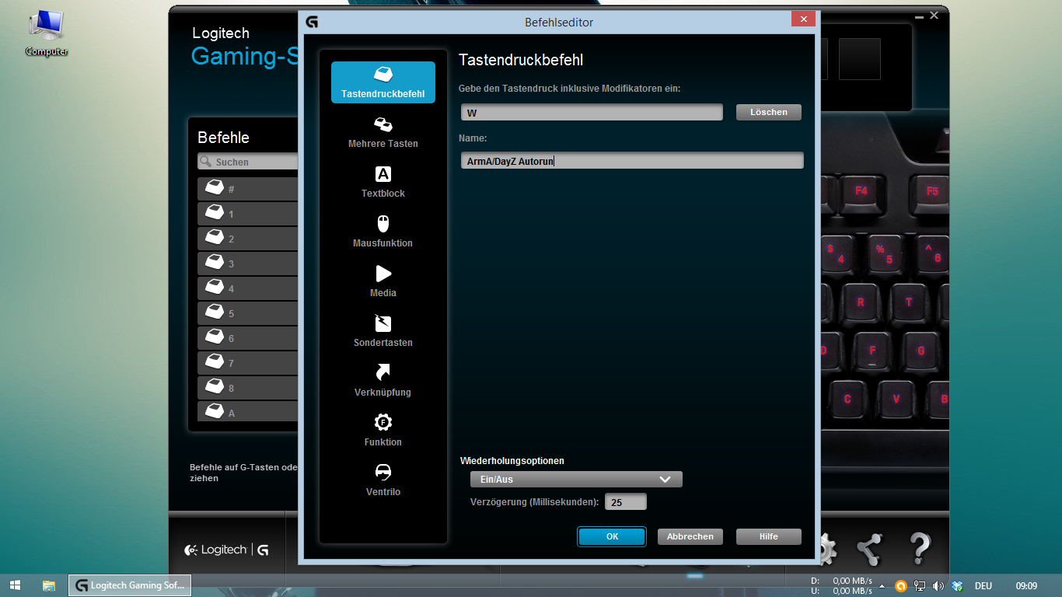Viewport: 1062px width, 597px height.
Task: Select command 2 in Befehle list
Action: 248,239
